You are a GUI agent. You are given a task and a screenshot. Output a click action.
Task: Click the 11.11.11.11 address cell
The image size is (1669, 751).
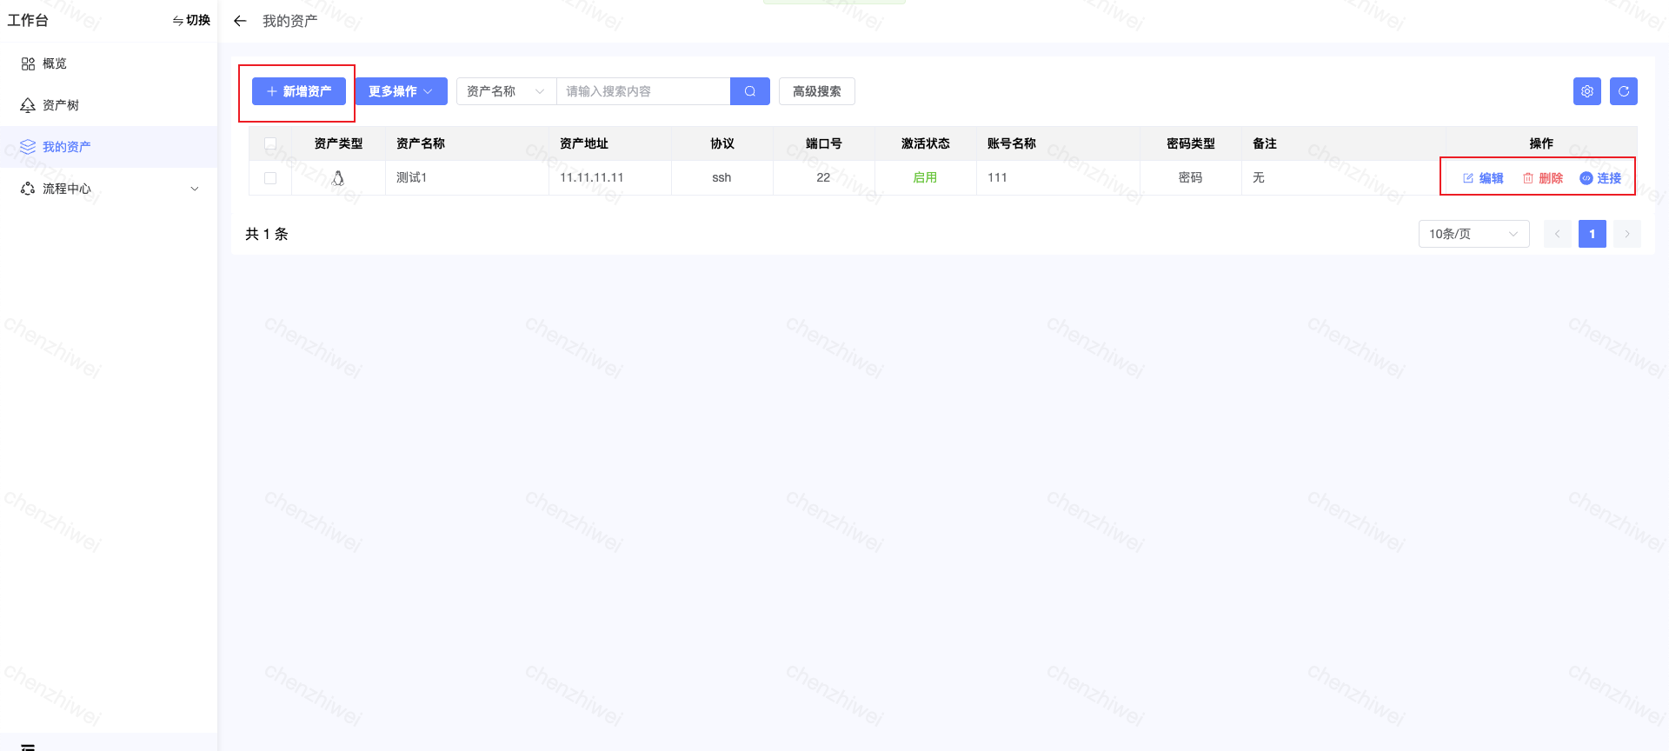[x=609, y=177]
